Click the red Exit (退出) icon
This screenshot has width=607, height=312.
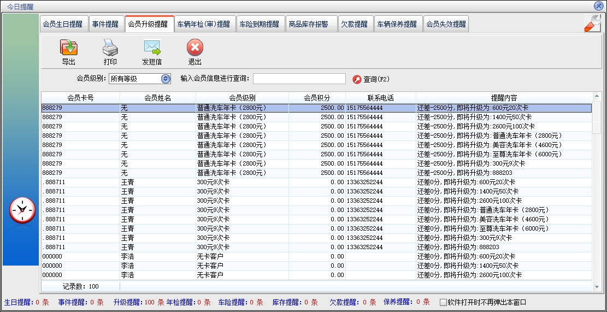pyautogui.click(x=195, y=48)
